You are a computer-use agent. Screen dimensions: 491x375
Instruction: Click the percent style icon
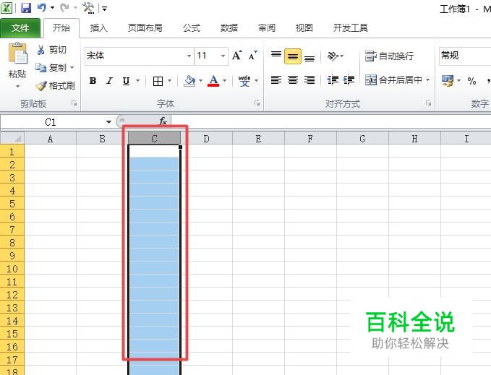click(x=471, y=81)
